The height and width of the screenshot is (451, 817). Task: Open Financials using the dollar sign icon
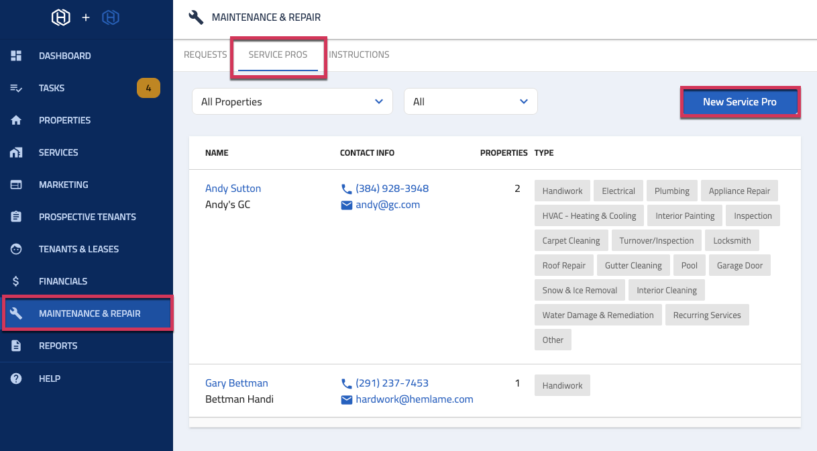15,281
